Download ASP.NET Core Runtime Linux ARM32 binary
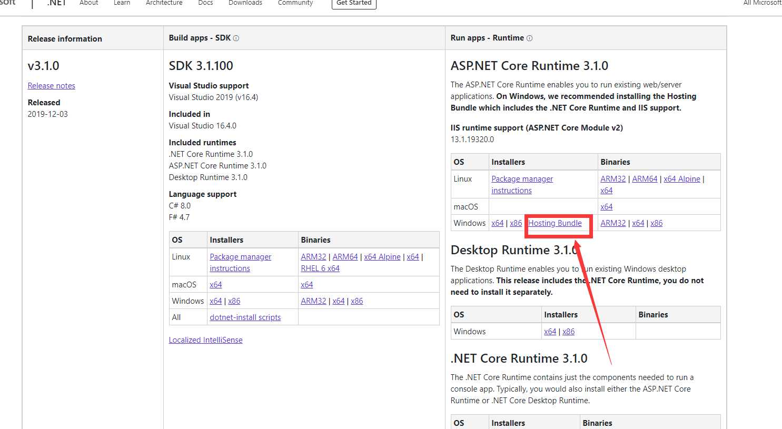Image resolution: width=782 pixels, height=429 pixels. point(613,179)
